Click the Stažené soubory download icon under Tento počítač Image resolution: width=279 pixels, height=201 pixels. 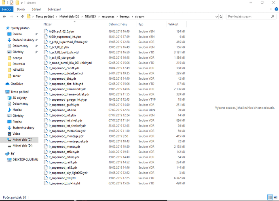pyautogui.click(x=8, y=127)
